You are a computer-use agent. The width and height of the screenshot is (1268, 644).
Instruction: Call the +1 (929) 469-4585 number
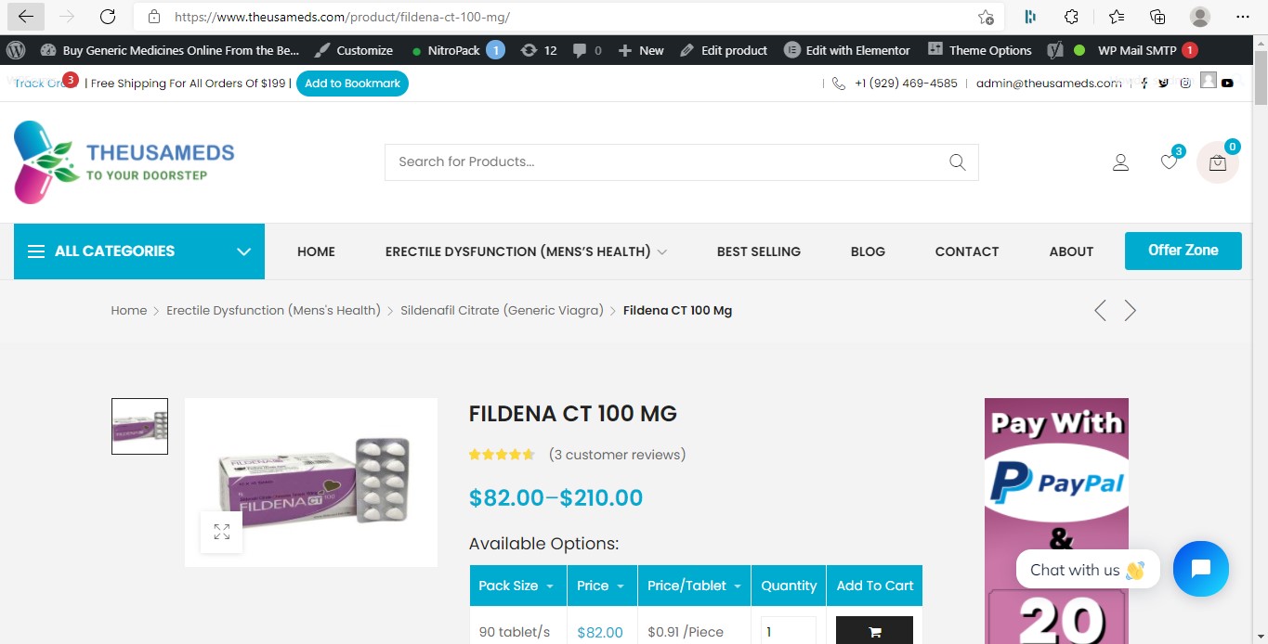coord(906,83)
